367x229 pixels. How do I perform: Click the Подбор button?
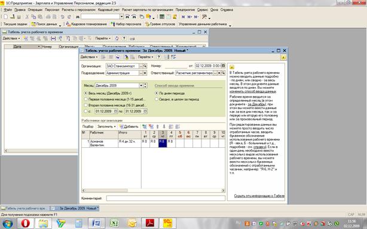tap(88, 126)
